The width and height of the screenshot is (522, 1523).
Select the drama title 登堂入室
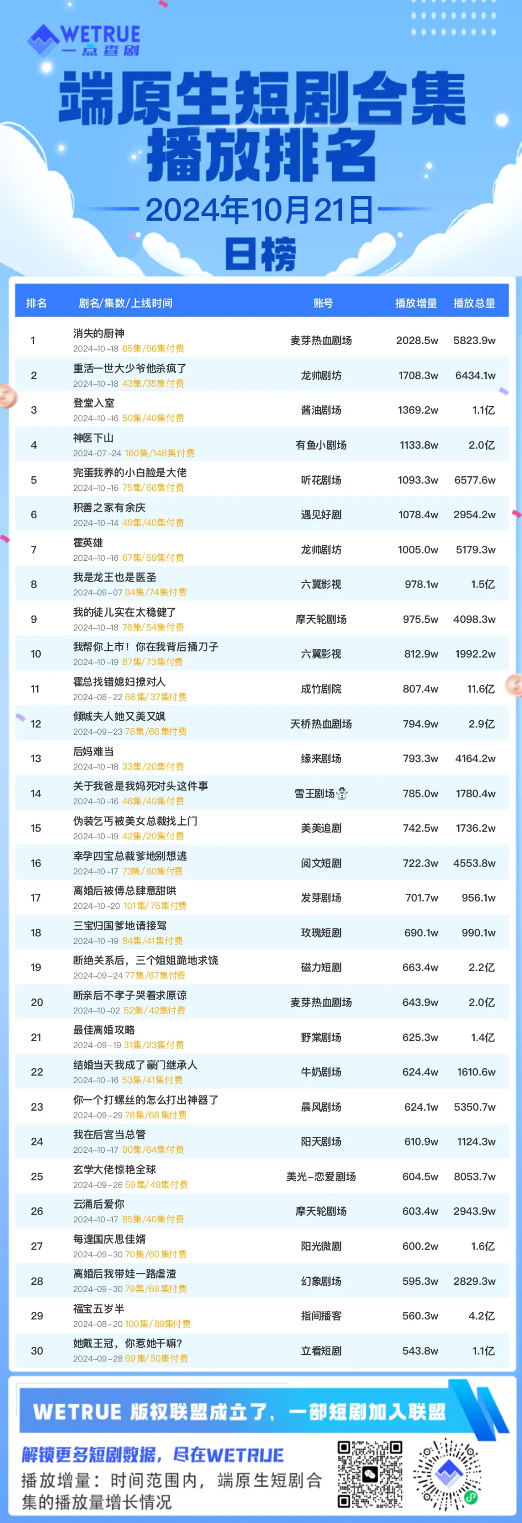pyautogui.click(x=94, y=403)
